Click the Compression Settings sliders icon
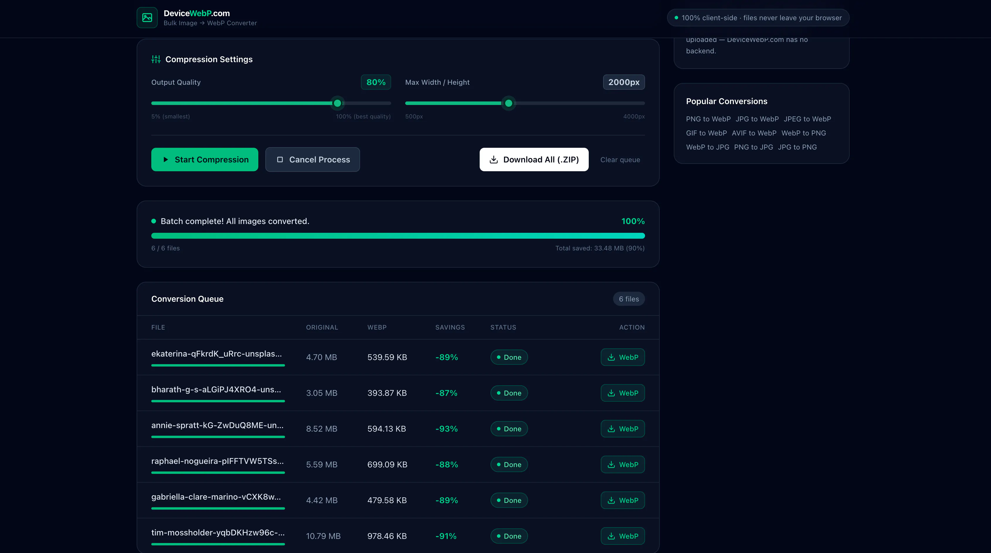This screenshot has height=553, width=991. (156, 59)
